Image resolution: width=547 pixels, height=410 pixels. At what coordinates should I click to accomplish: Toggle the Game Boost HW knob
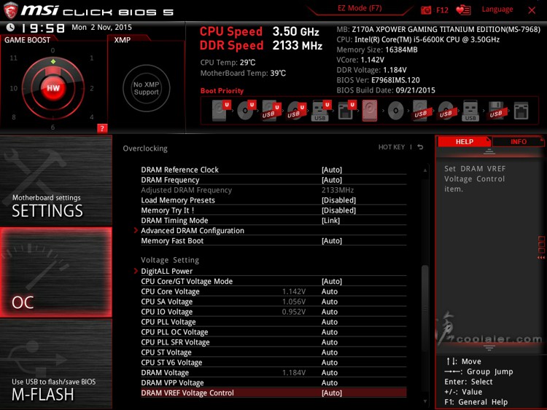click(53, 88)
